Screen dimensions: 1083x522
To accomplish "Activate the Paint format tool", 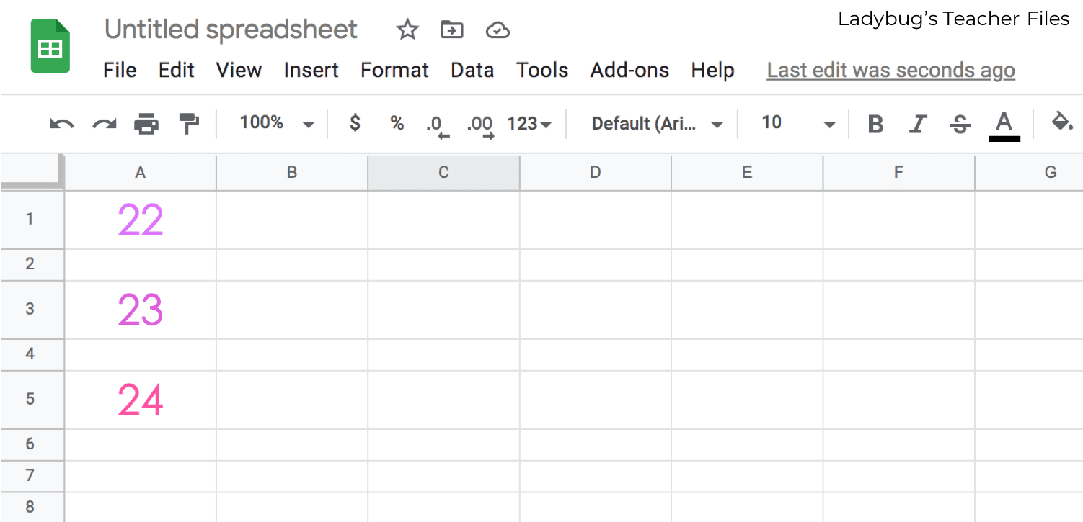I will (189, 124).
